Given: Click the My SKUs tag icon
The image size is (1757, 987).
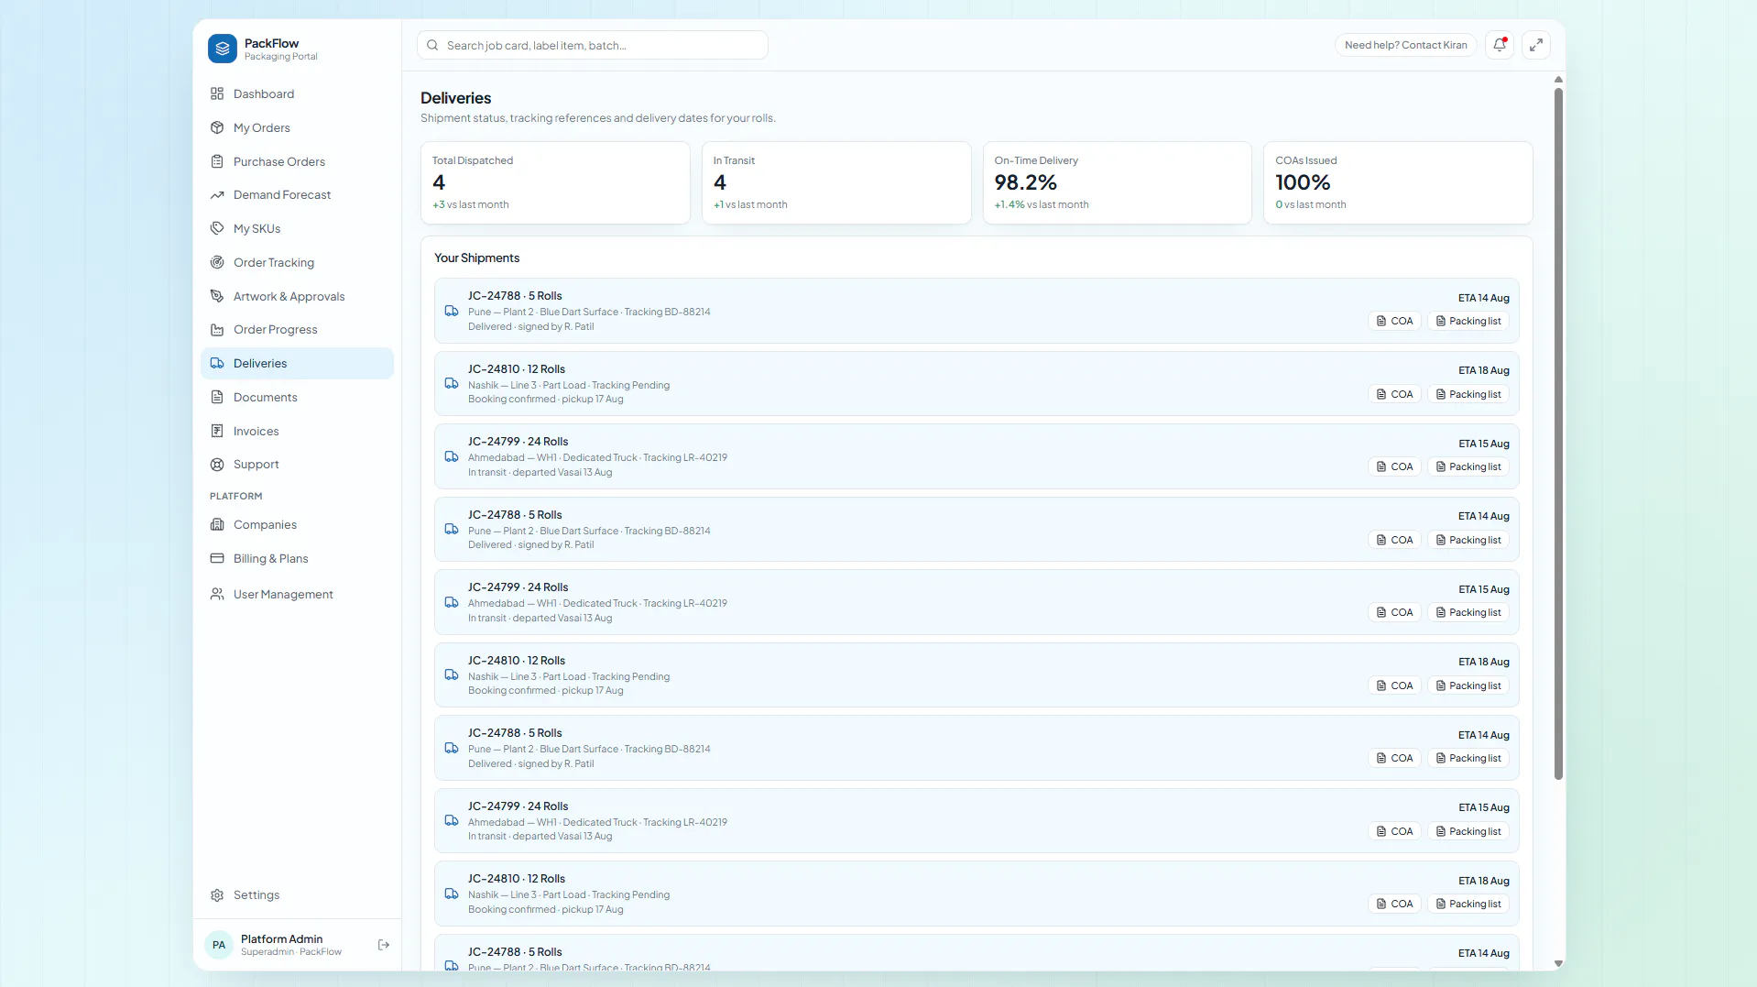Looking at the screenshot, I should click(217, 228).
